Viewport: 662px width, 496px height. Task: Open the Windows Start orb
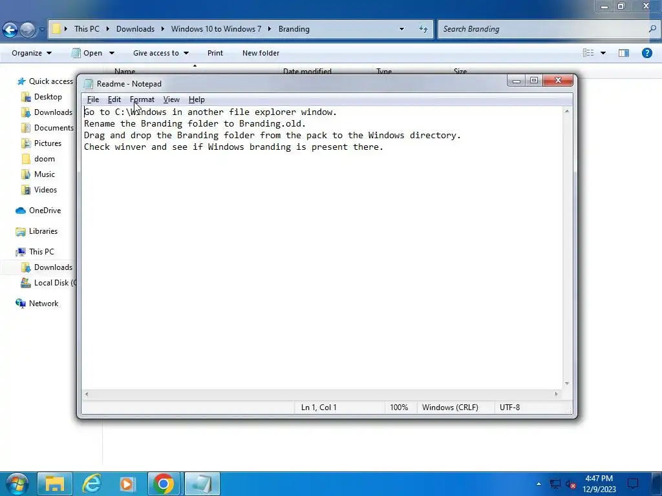pos(17,484)
